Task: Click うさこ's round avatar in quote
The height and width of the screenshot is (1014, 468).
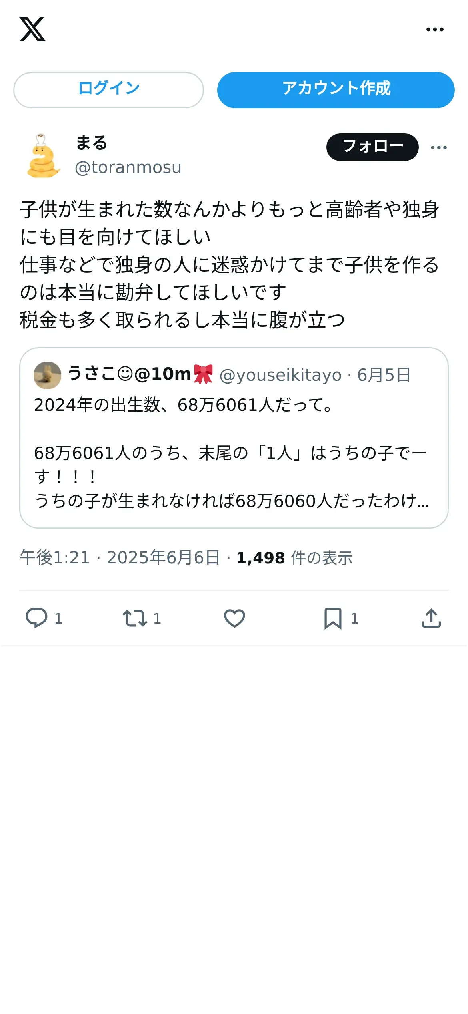Action: [48, 375]
